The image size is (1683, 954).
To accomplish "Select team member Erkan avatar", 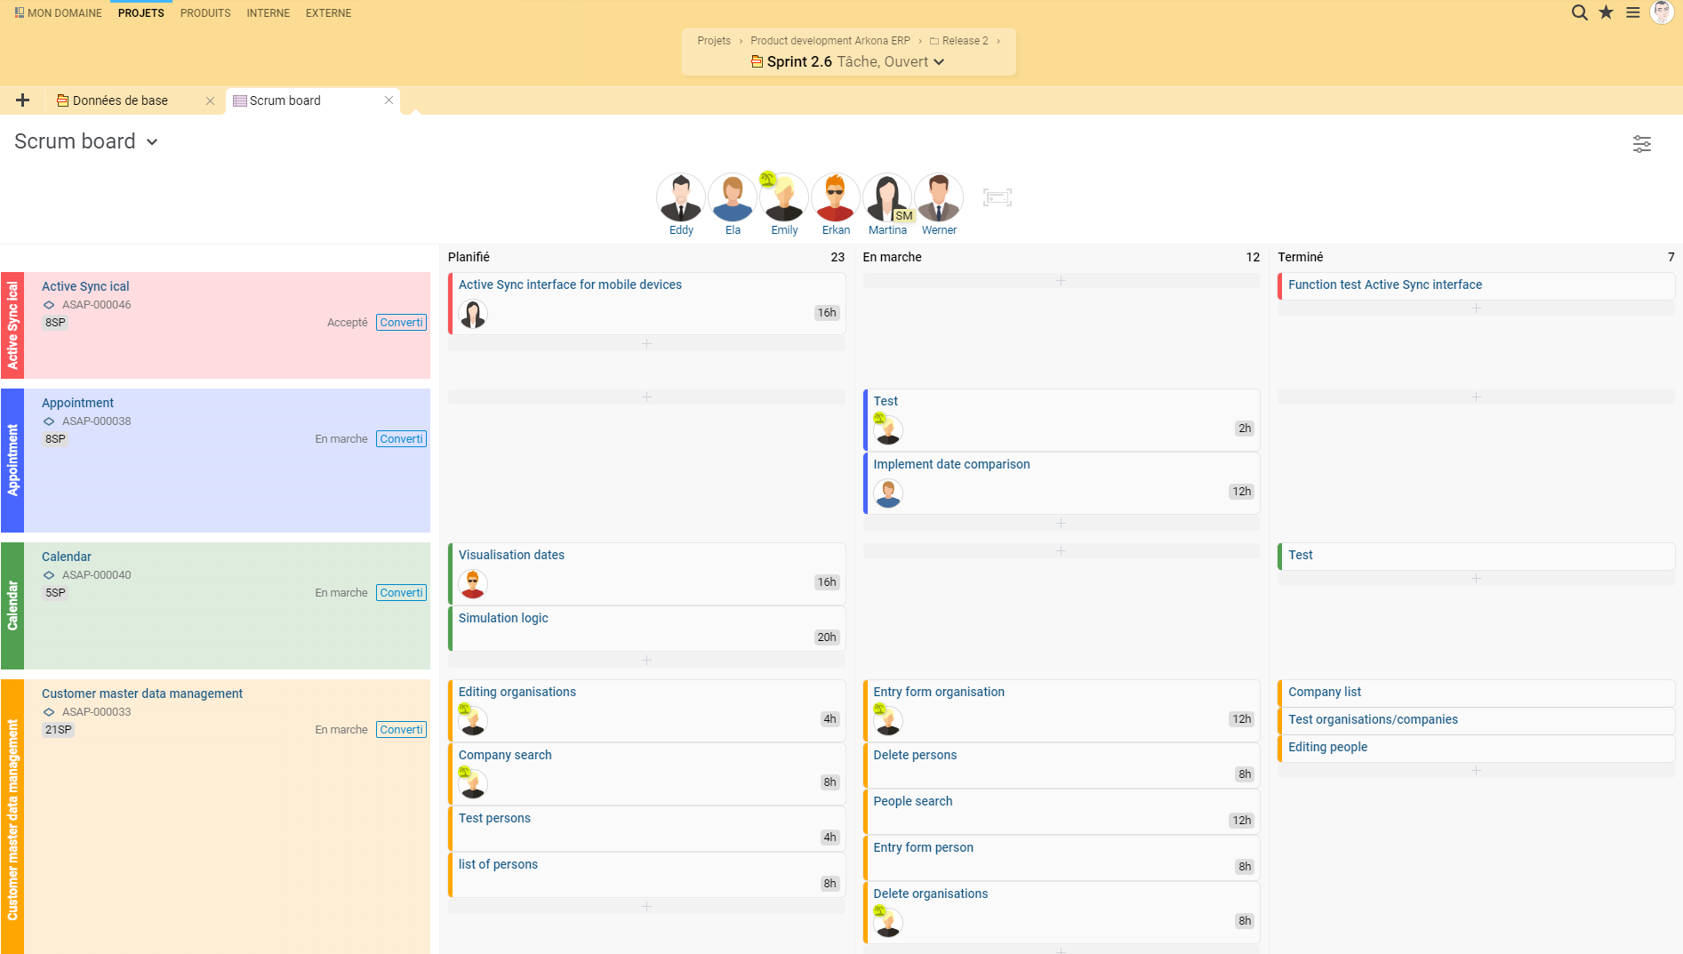I will [x=836, y=197].
